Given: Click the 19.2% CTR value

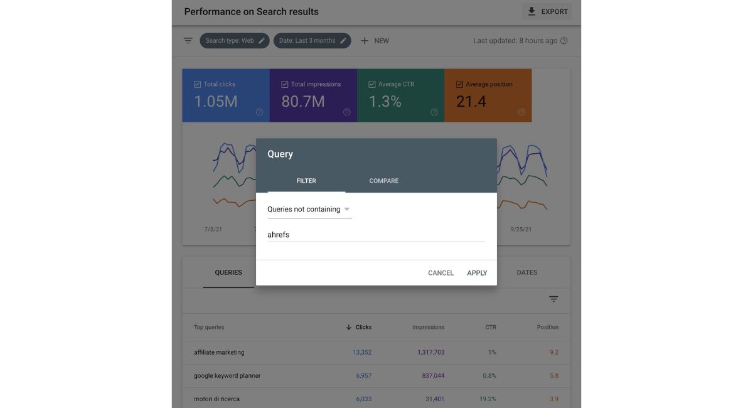Looking at the screenshot, I should click(x=488, y=399).
